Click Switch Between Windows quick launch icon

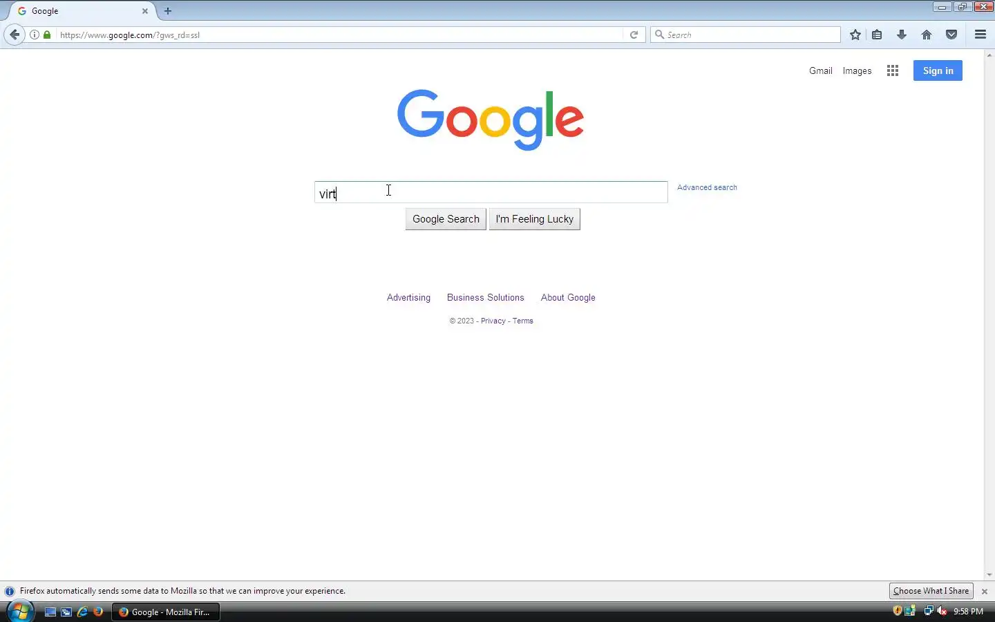click(66, 612)
